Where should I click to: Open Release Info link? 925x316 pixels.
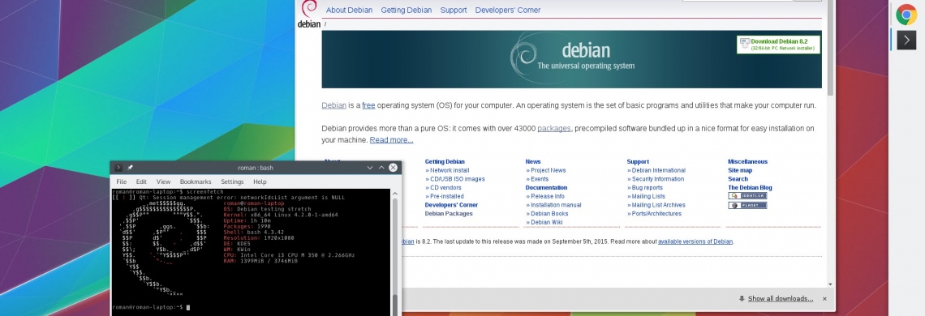coord(548,196)
